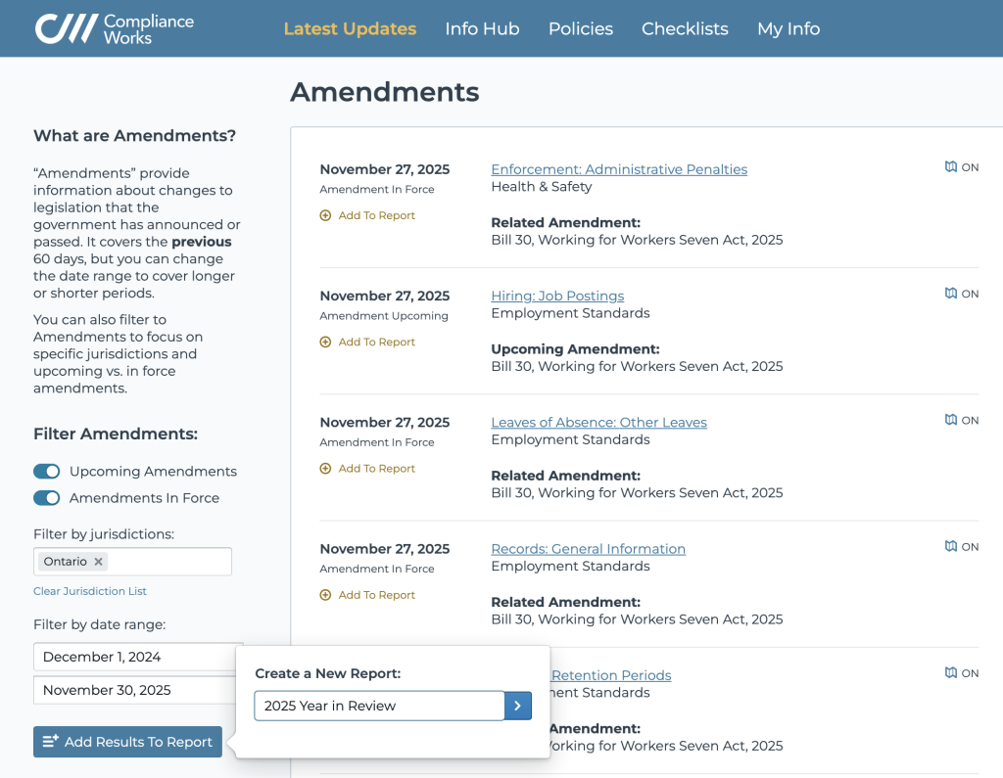Switch to the Policies section
The image size is (1003, 778).
(x=580, y=28)
